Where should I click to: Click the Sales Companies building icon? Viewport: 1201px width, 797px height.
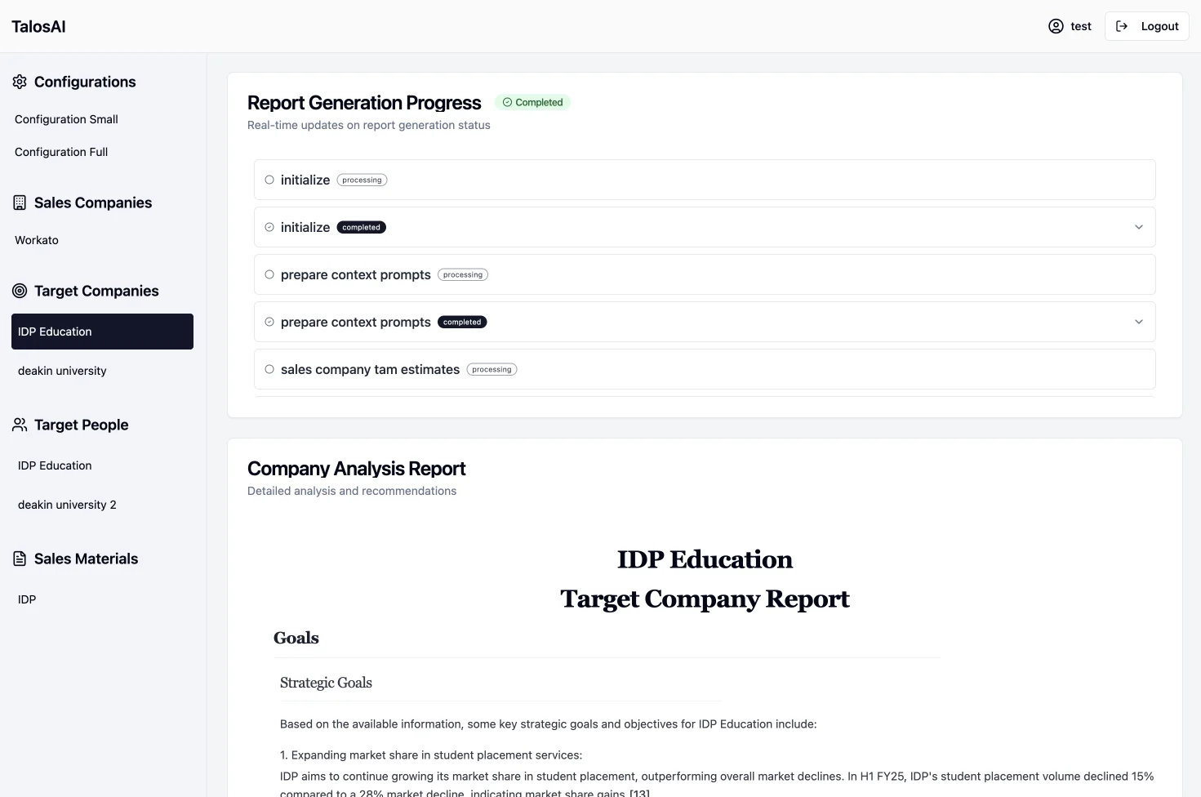click(20, 203)
